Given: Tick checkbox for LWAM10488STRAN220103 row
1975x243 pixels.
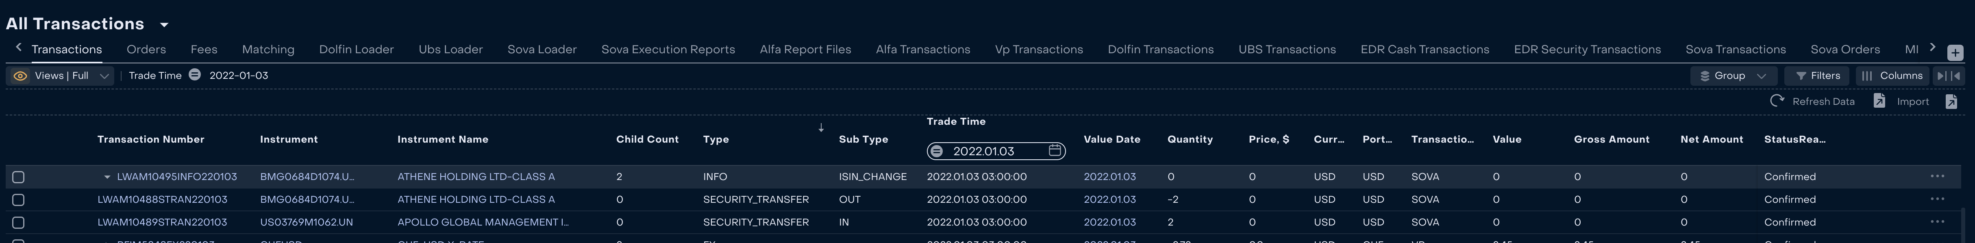Looking at the screenshot, I should click(18, 200).
